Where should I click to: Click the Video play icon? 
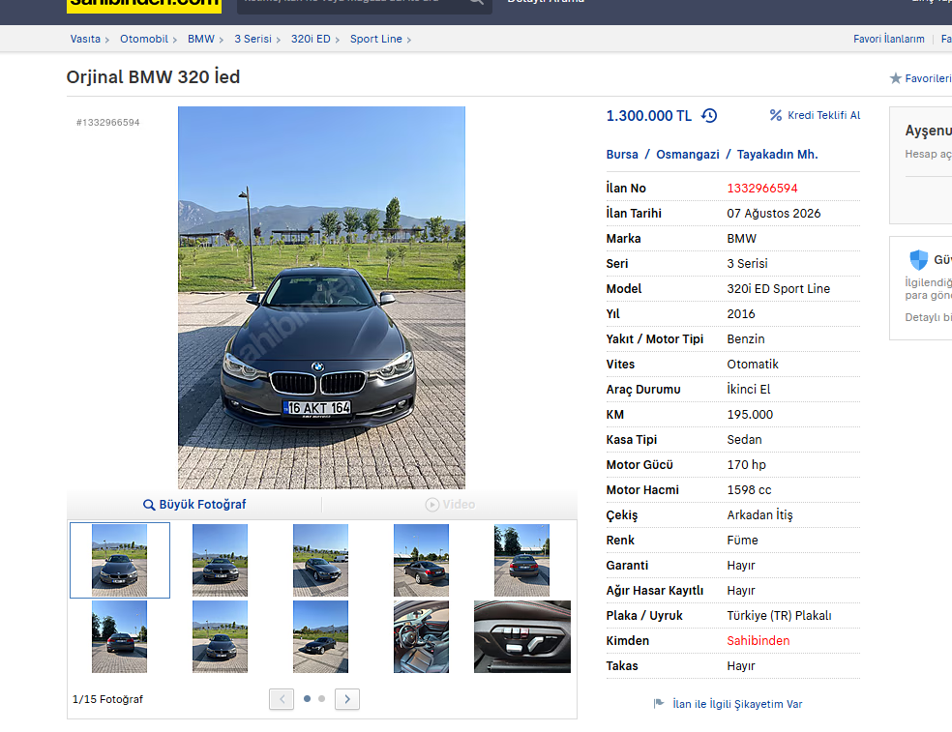[x=431, y=505]
